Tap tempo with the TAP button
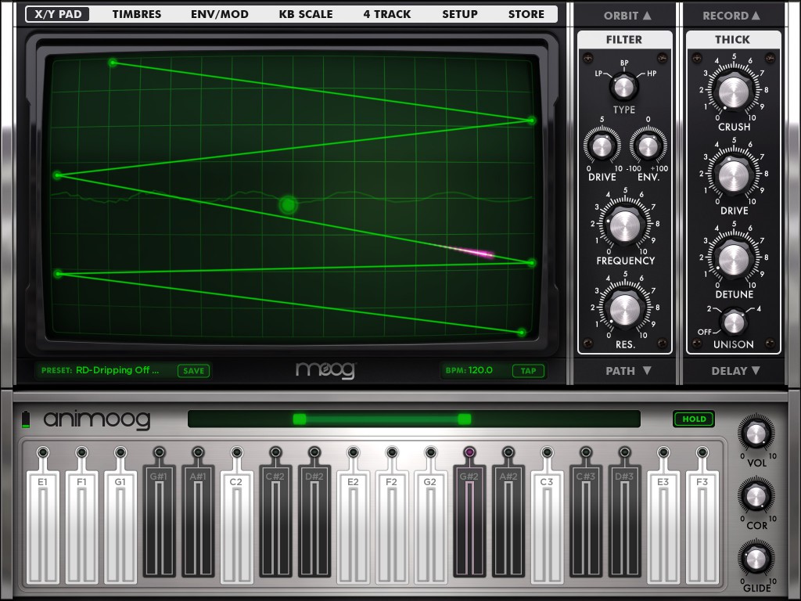The image size is (801, 601). coord(528,370)
